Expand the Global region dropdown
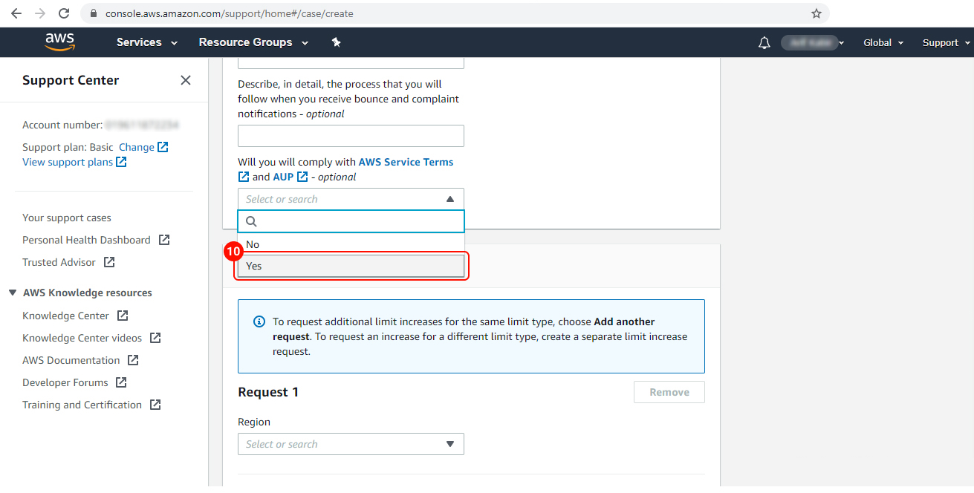This screenshot has width=974, height=493. point(883,43)
